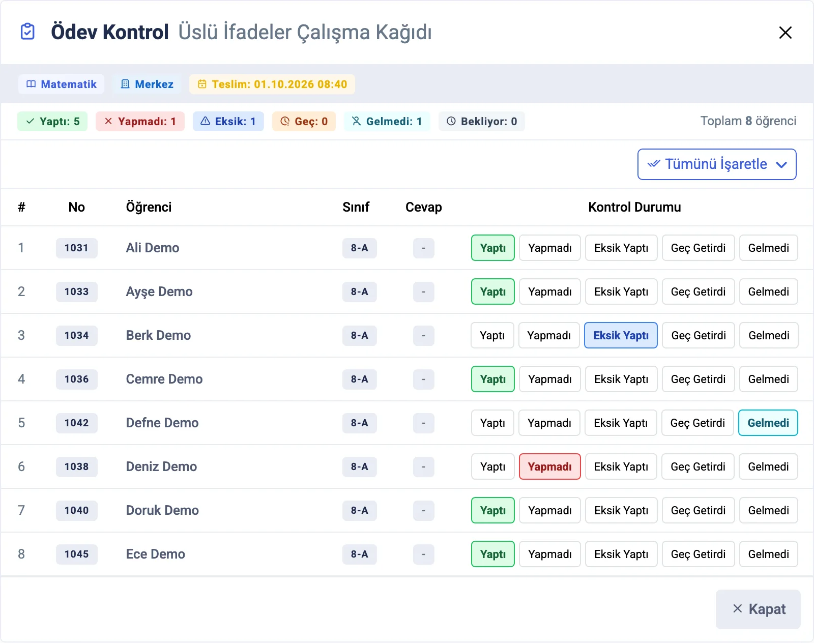
Task: Click the clipboard check icon beside Ödev Kontrol
Action: pos(27,32)
